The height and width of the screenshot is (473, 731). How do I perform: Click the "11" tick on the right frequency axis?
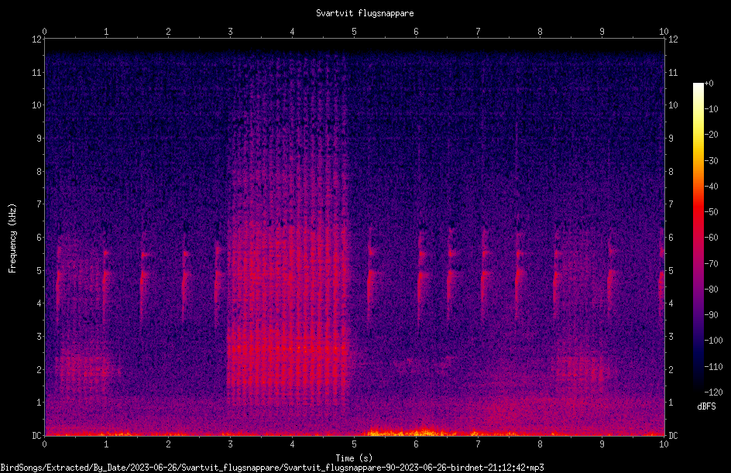(673, 73)
